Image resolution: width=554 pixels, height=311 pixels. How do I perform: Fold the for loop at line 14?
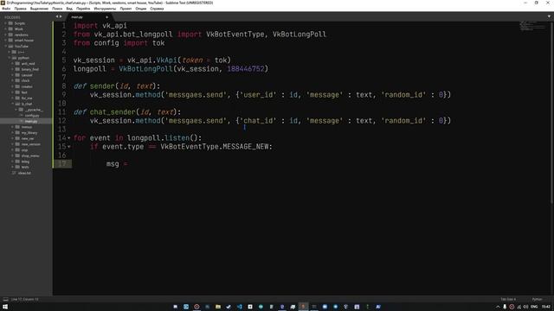[x=69, y=138]
